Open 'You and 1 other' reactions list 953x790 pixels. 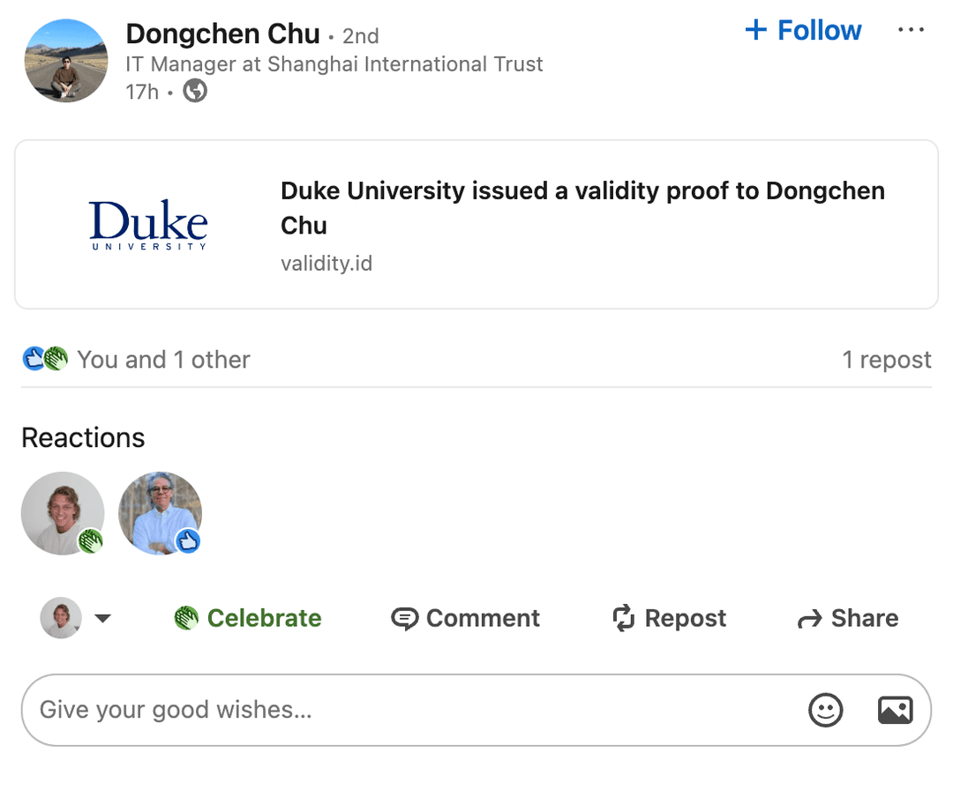click(163, 359)
